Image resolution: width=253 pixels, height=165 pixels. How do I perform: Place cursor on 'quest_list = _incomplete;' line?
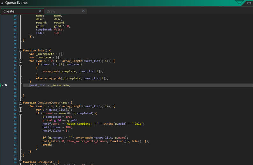(50, 85)
